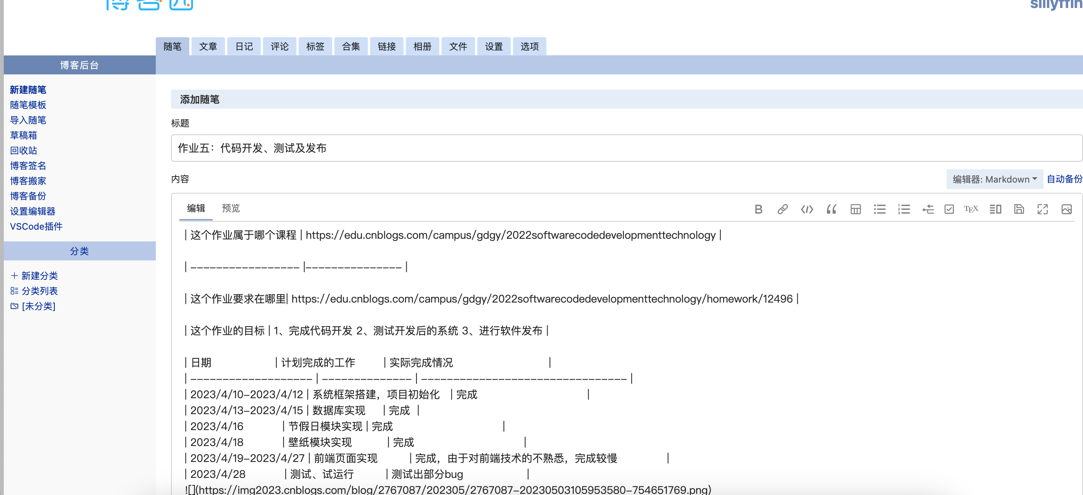Viewport: 1083px width, 495px height.
Task: Insert a task checkbox from toolbar
Action: (949, 209)
